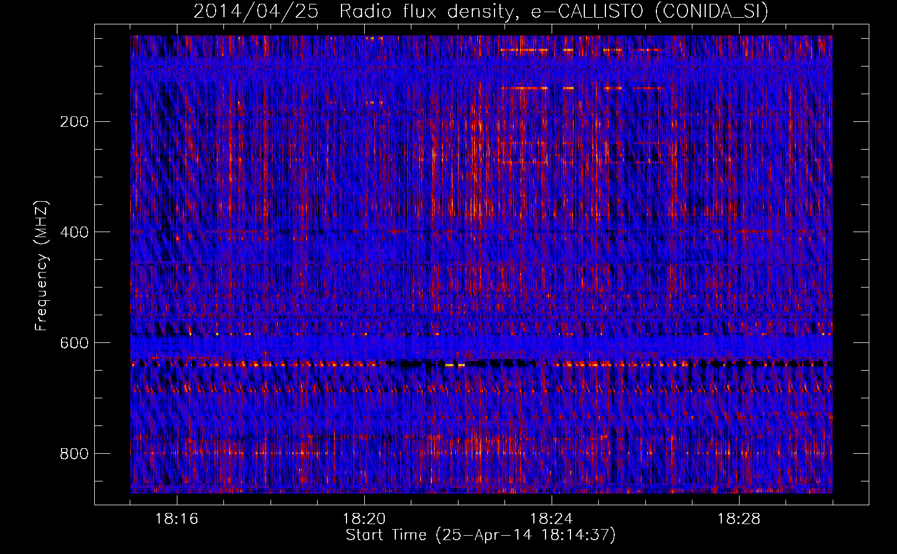Click the 18:20 time tick label
Image resolution: width=897 pixels, height=554 pixels.
[364, 519]
